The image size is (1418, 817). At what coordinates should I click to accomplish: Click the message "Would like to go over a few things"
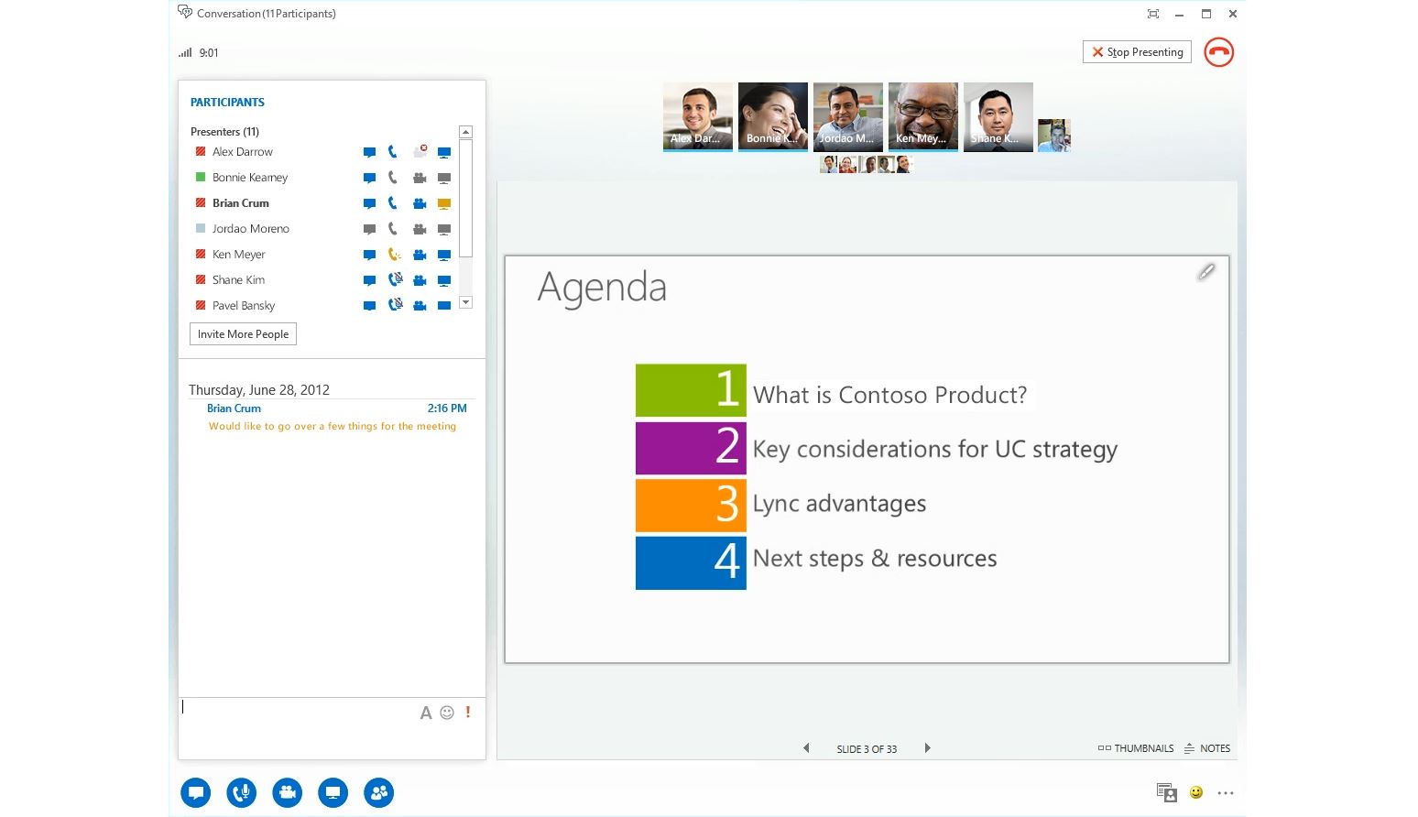pos(332,426)
